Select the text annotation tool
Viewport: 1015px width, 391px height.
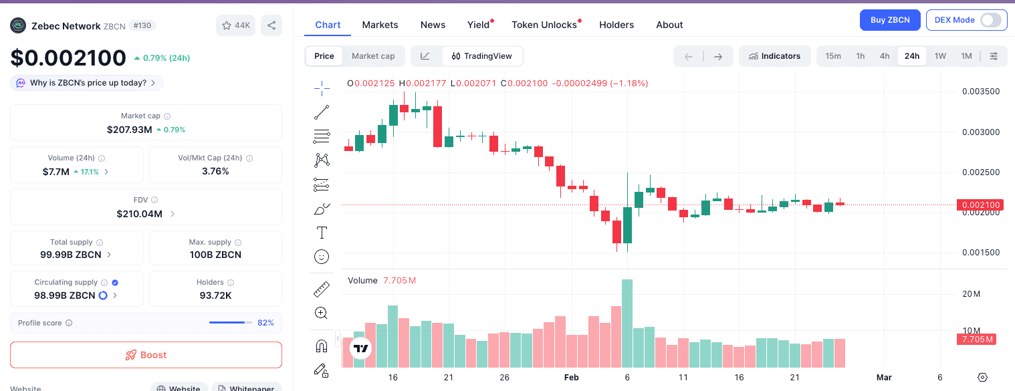coord(322,233)
